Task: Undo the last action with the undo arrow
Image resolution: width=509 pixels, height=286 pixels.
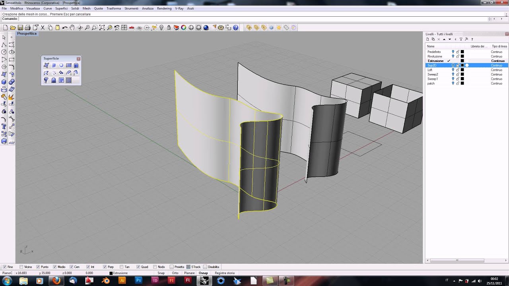Action: pyautogui.click(x=65, y=28)
